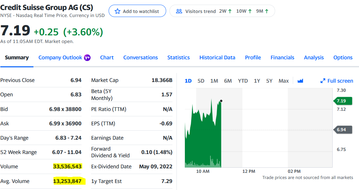Click the PE Ratio (TTM) label

coord(109,109)
